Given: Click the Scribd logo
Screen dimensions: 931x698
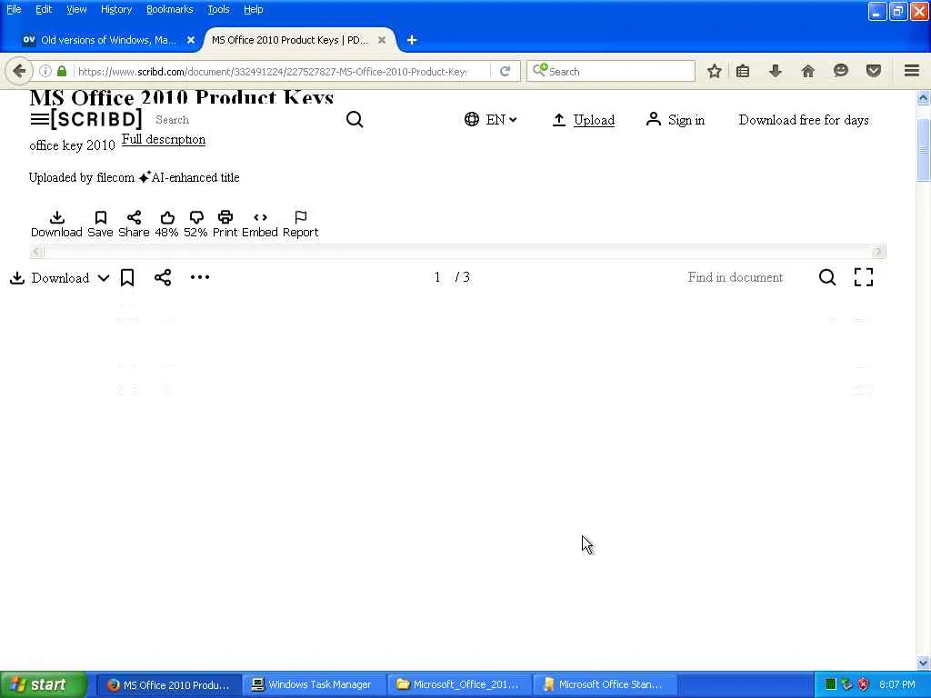Looking at the screenshot, I should pyautogui.click(x=96, y=119).
